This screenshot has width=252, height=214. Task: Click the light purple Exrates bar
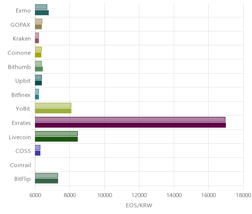click(x=130, y=119)
